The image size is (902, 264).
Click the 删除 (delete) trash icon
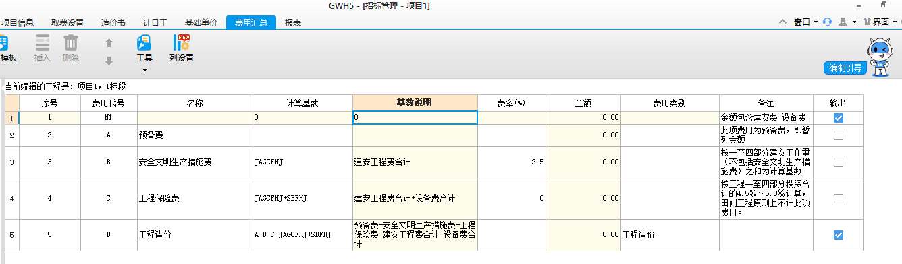(x=71, y=42)
